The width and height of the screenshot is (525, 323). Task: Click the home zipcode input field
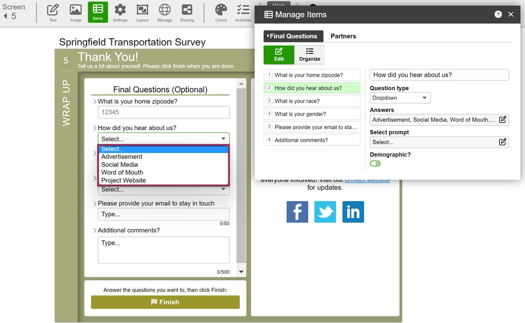163,112
